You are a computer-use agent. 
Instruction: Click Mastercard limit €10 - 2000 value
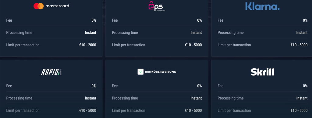coord(87,45)
